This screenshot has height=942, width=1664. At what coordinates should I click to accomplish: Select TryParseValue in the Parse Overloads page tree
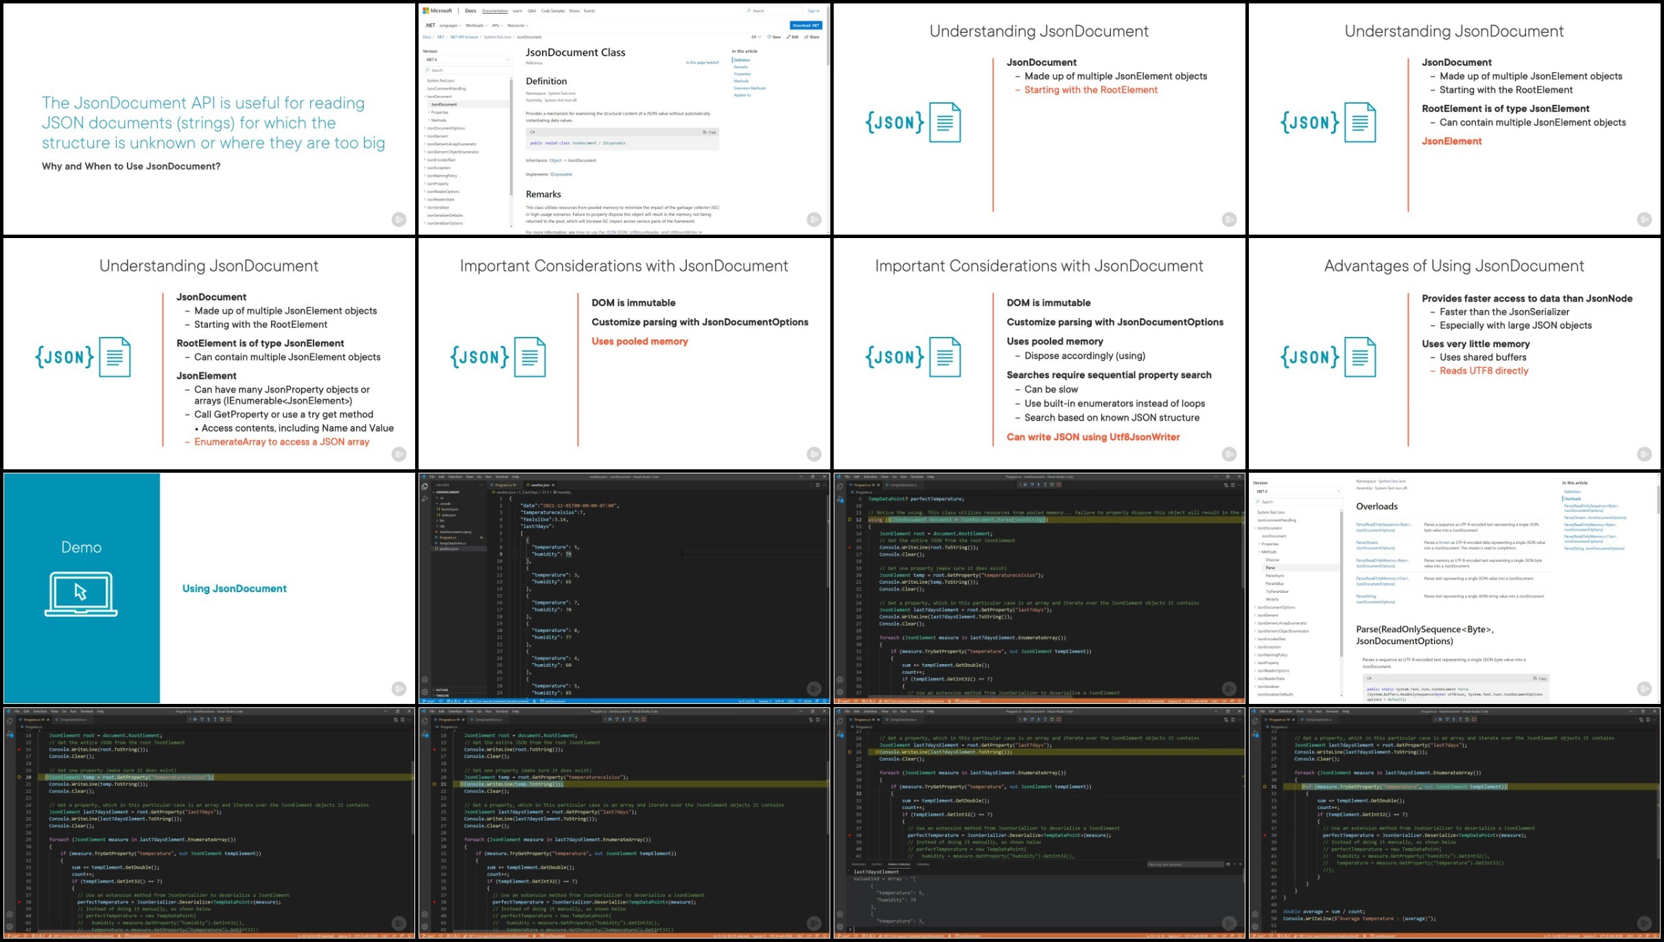coord(1277,591)
